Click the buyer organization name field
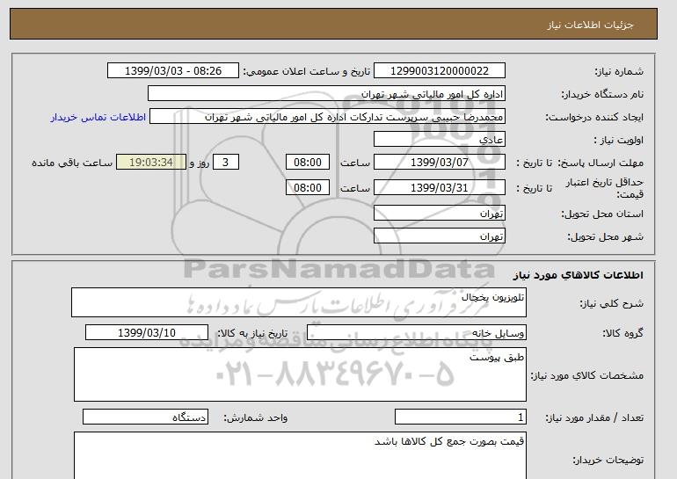 [x=326, y=94]
